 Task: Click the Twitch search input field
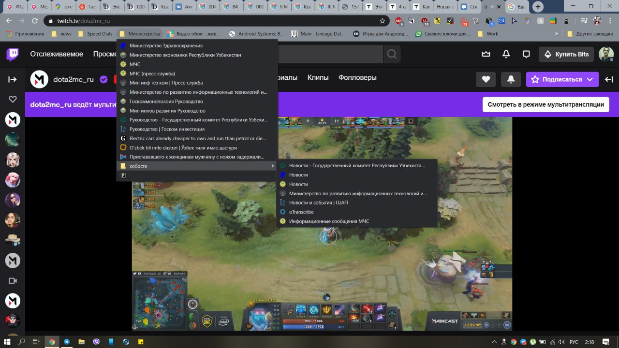330,54
